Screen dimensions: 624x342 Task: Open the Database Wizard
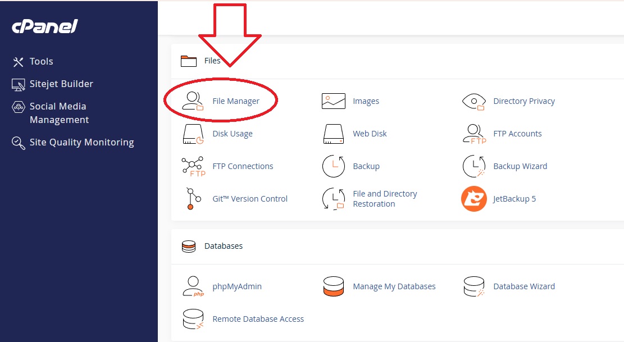click(x=523, y=286)
